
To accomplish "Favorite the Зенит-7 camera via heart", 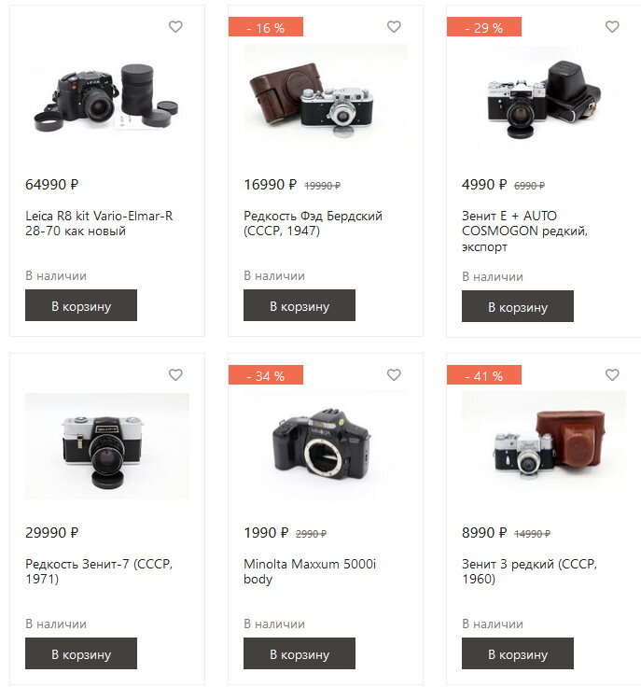I will [x=175, y=374].
